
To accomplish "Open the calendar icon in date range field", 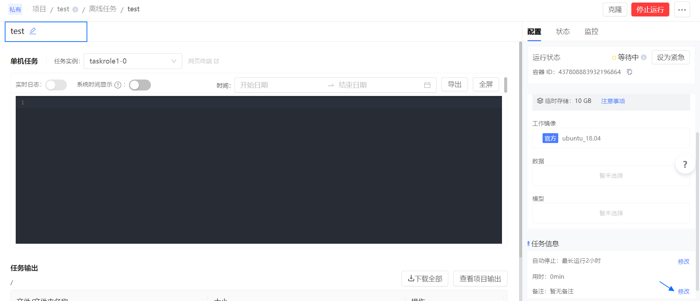I will click(x=427, y=85).
